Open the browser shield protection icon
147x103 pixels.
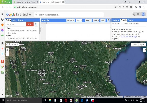(x=127, y=7)
